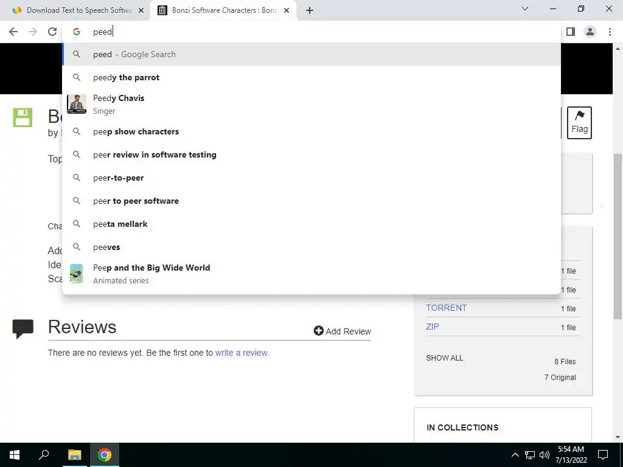Click the scrollbar down arrow

[x=618, y=437]
